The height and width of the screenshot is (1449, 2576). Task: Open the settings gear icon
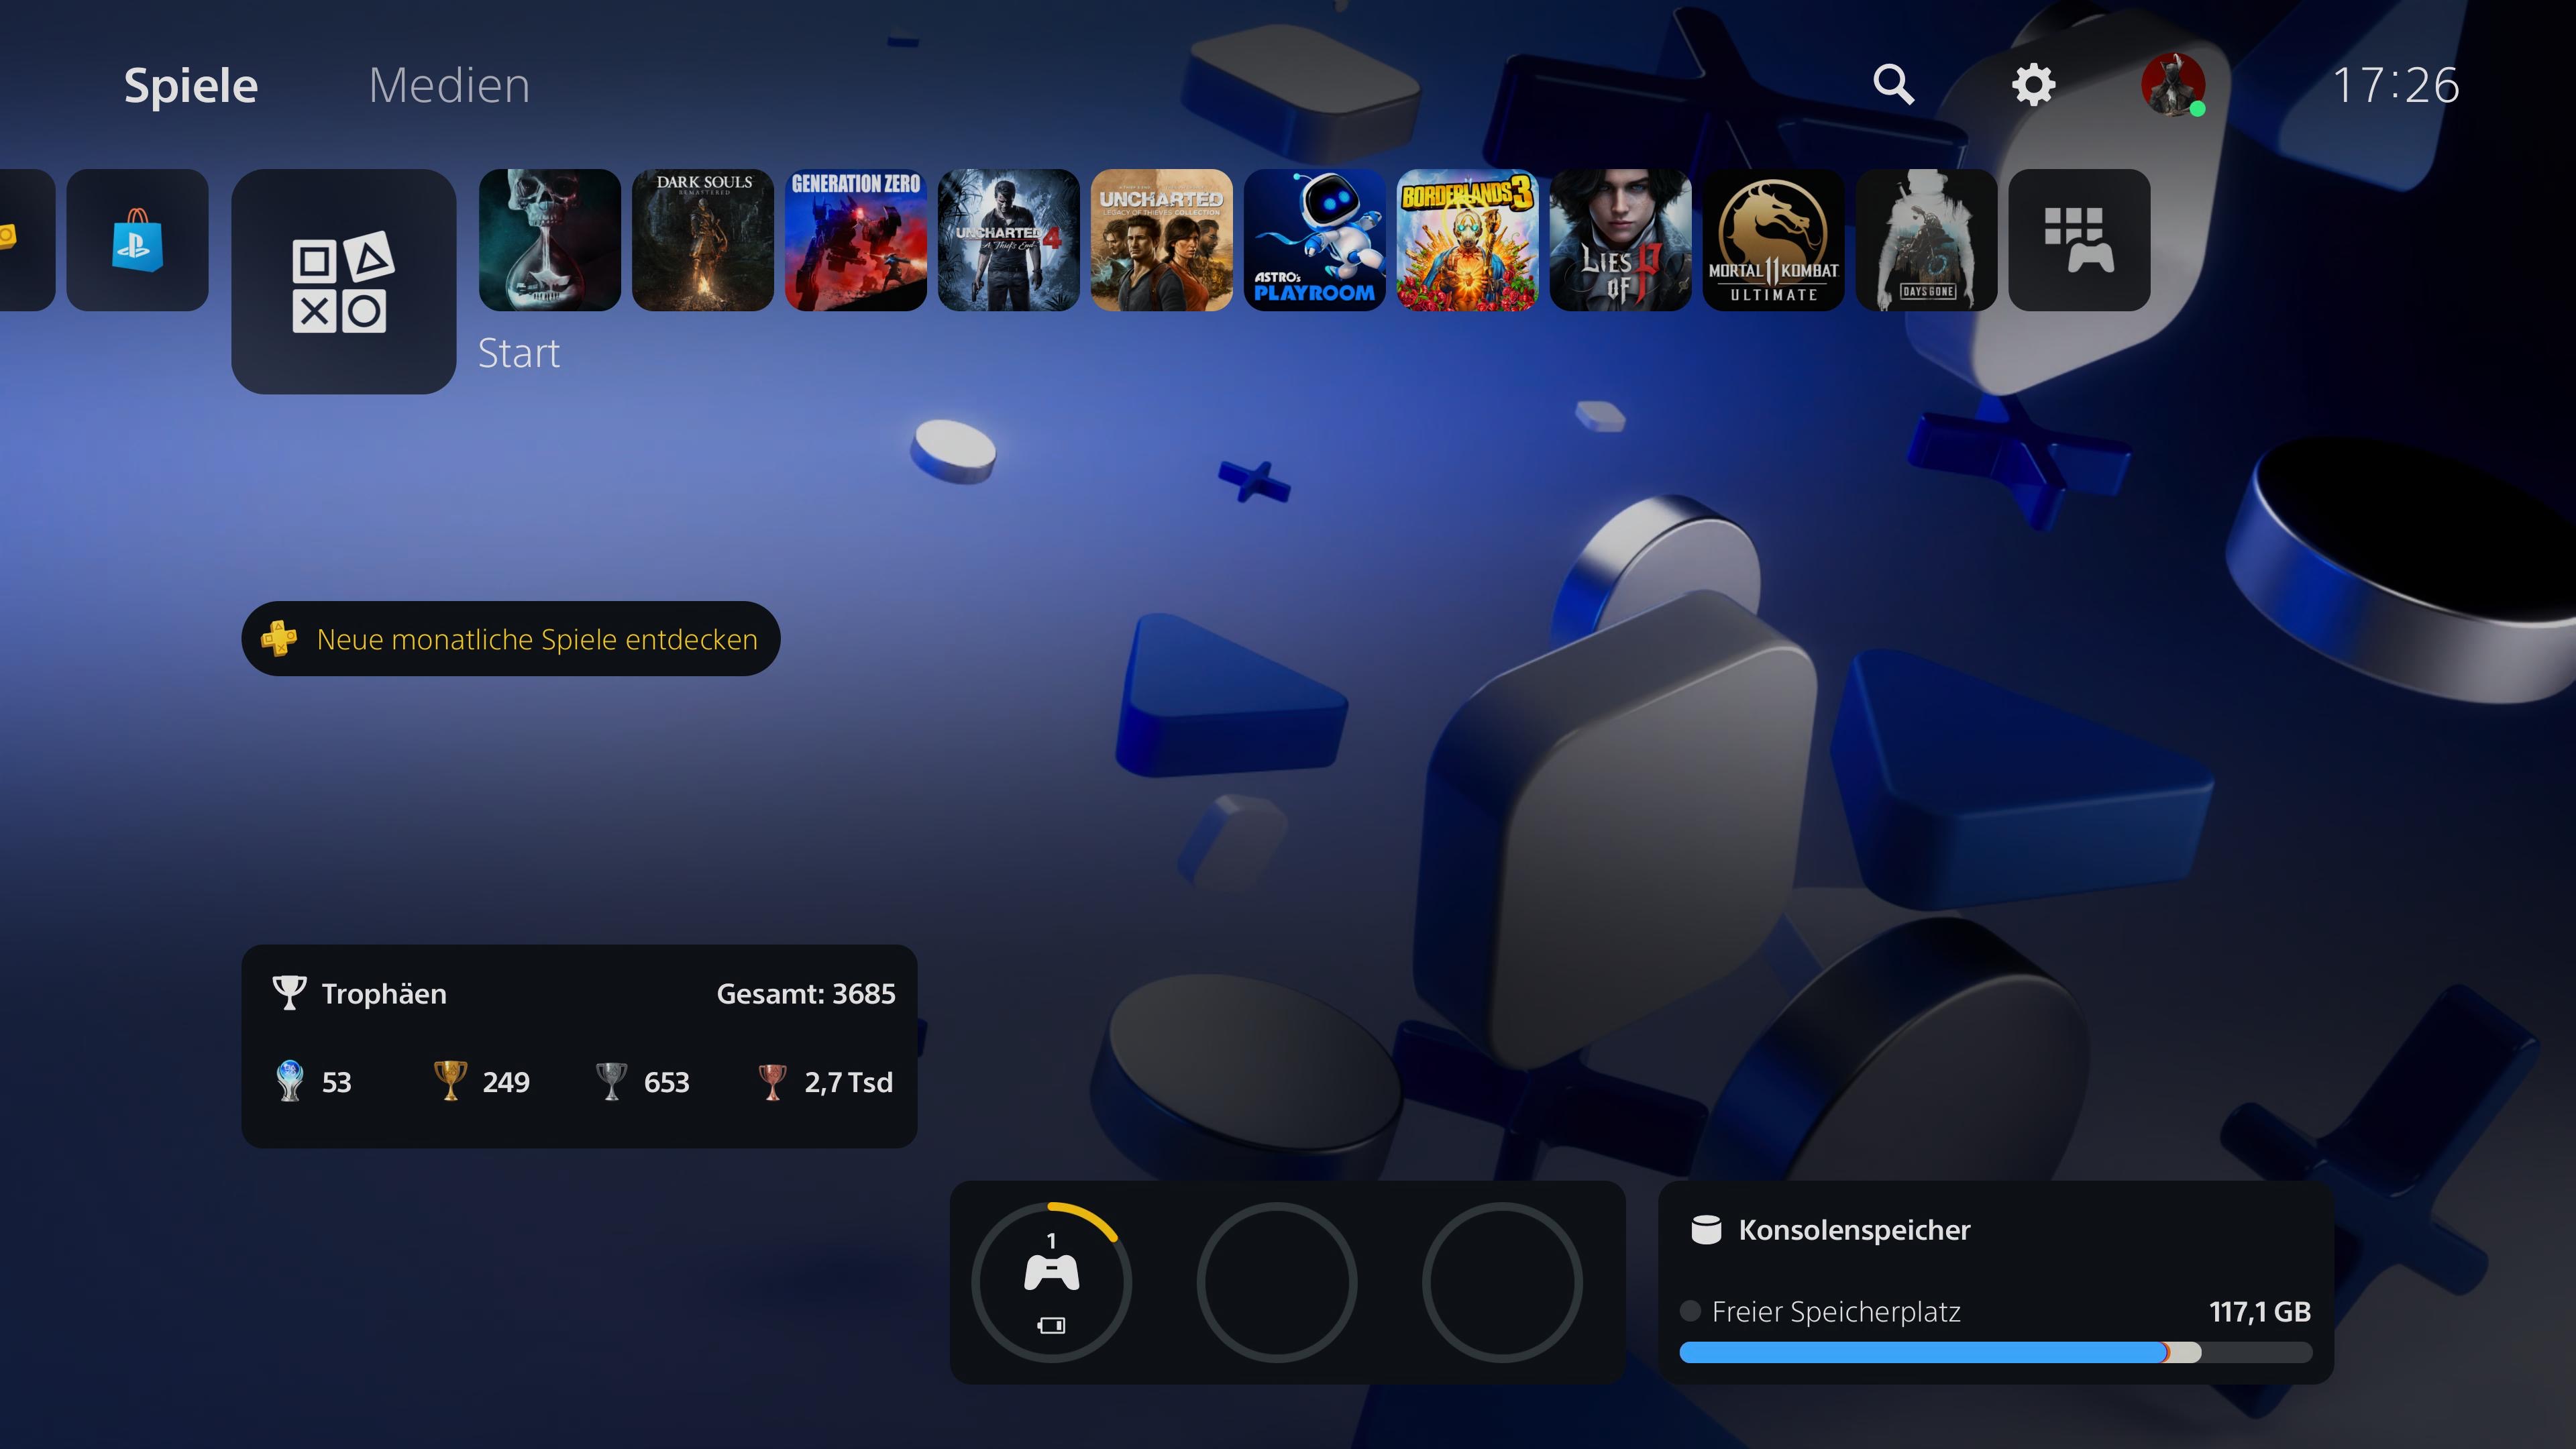[x=2033, y=85]
